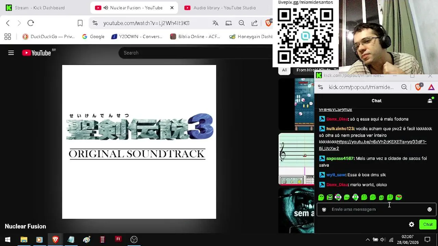
Task: Send message with green Chat button
Action: click(428, 224)
